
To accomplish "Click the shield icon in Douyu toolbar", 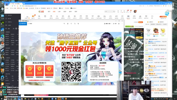I will (x=146, y=17).
